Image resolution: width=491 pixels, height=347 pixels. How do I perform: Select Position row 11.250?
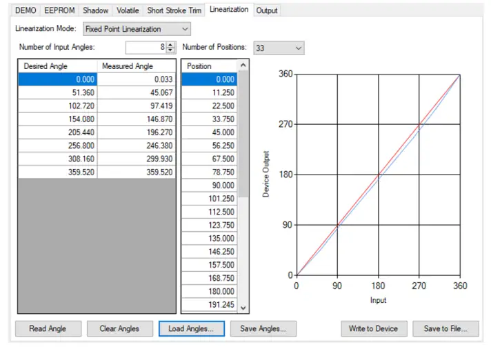pyautogui.click(x=210, y=92)
